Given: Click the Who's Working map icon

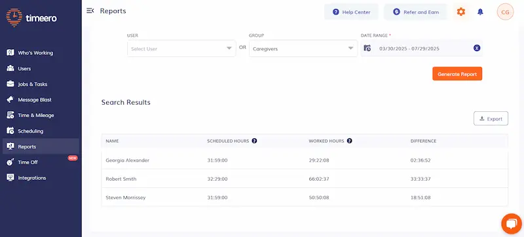Looking at the screenshot, I should tap(10, 53).
